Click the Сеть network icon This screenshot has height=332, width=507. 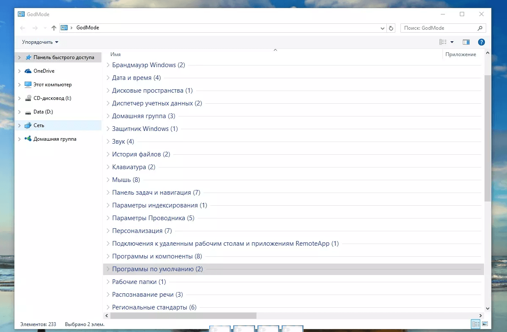[x=28, y=125]
